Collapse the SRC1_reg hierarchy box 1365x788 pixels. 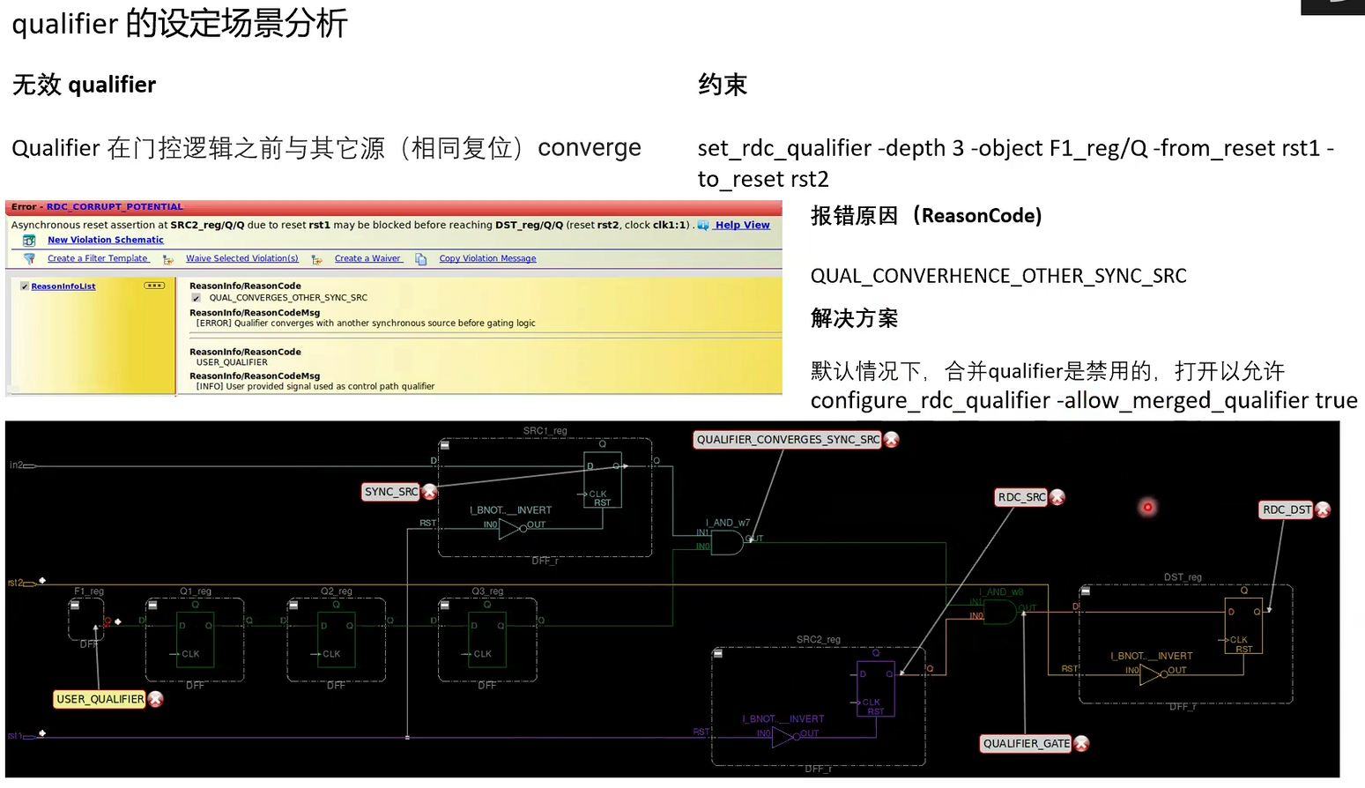click(445, 446)
